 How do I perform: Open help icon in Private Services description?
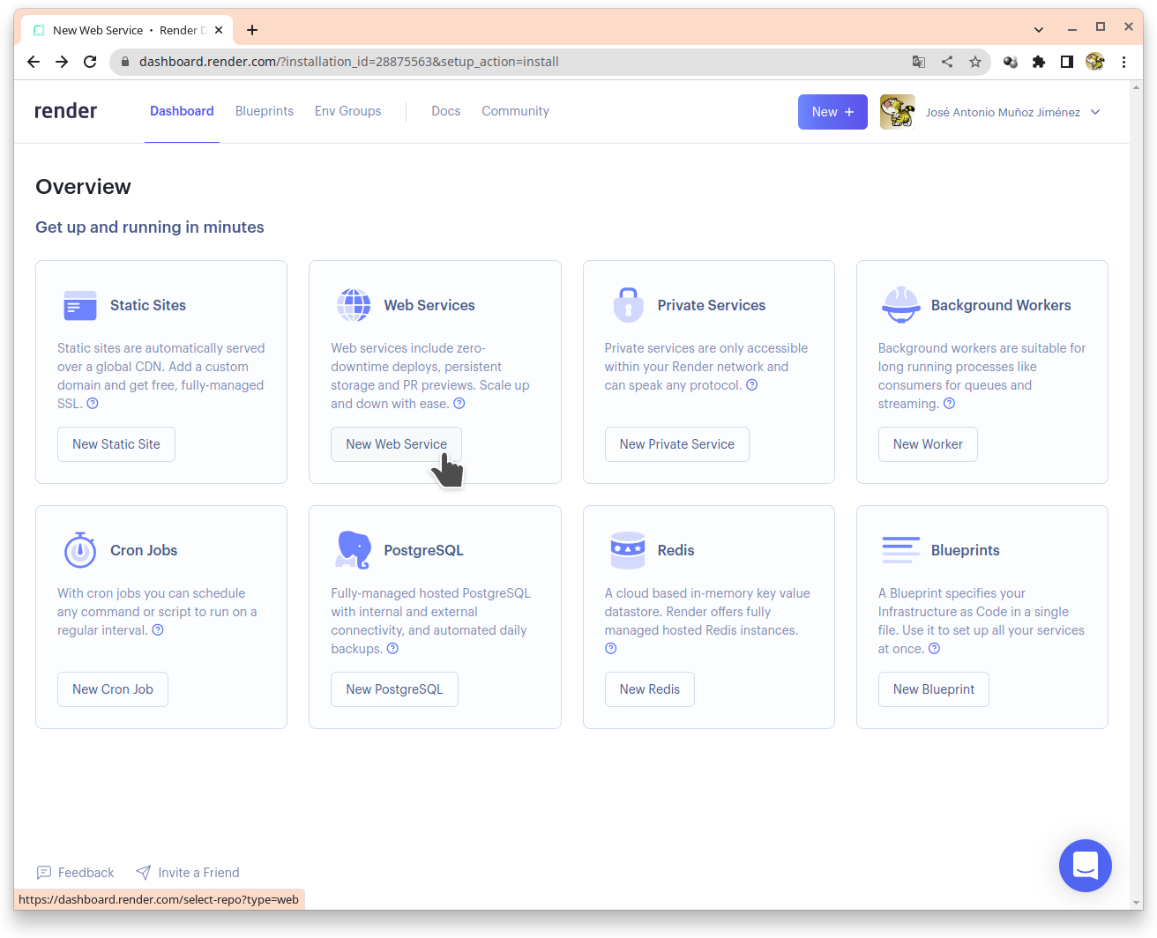pos(752,385)
